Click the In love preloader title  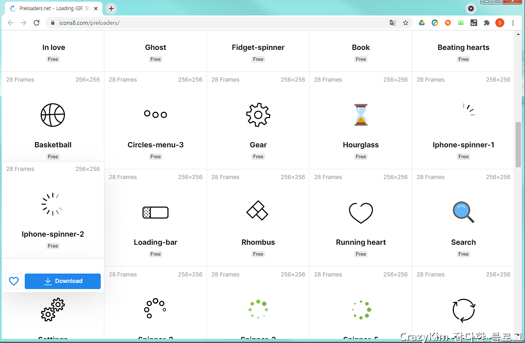[x=54, y=47]
